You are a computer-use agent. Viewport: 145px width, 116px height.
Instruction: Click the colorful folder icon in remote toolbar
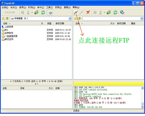108,12
